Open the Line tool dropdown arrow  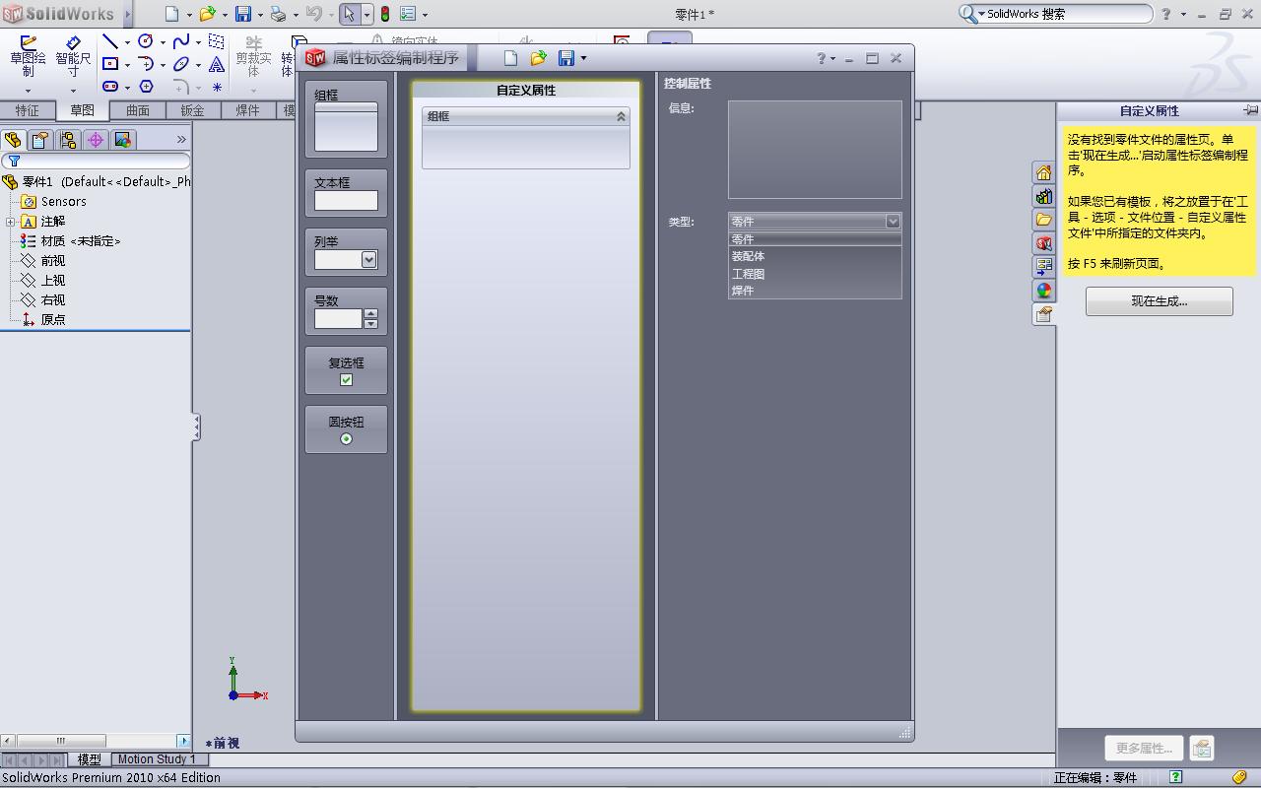pyautogui.click(x=127, y=42)
